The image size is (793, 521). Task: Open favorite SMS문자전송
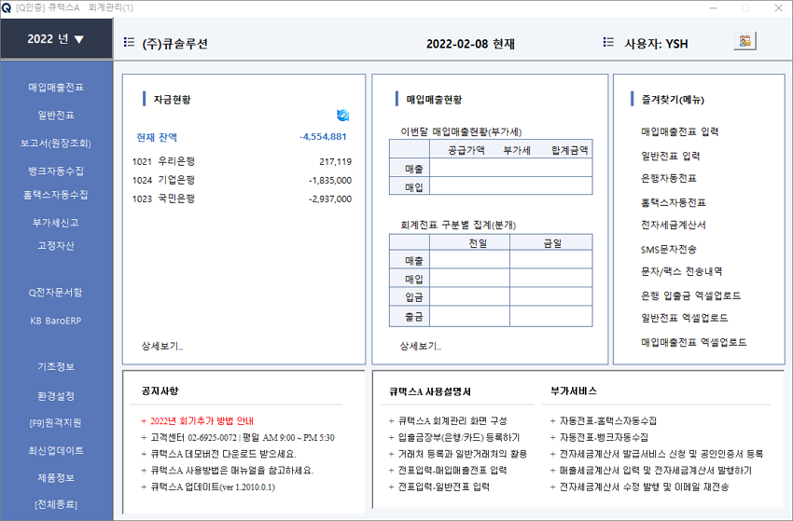pyautogui.click(x=669, y=249)
